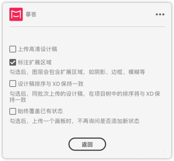Open the three-dot more options menu

pyautogui.click(x=160, y=15)
